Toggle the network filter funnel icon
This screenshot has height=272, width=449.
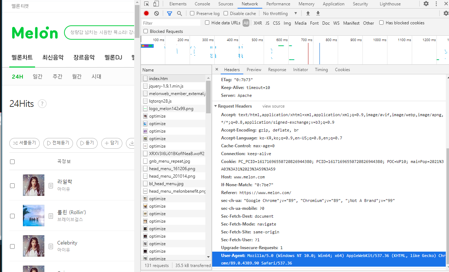(x=170, y=13)
